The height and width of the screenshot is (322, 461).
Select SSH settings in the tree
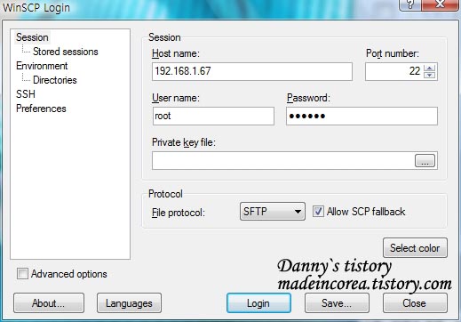pyautogui.click(x=26, y=94)
